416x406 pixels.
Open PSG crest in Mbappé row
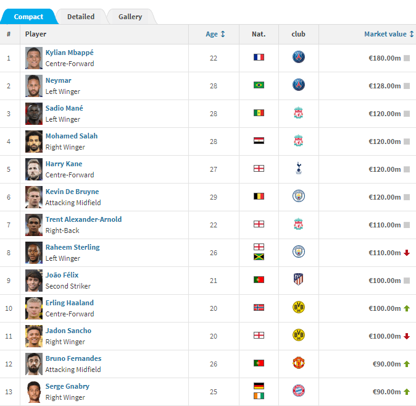pos(299,57)
